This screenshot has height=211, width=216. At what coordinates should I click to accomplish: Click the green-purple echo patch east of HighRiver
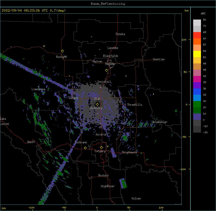(123, 183)
